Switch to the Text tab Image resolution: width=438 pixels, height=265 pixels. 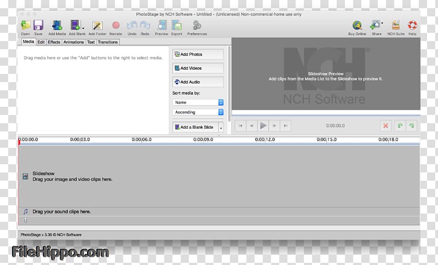91,42
